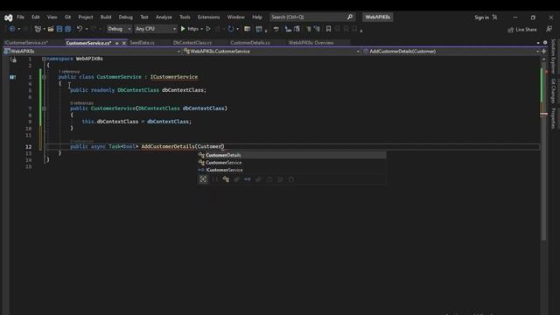Viewport: 560px width, 315px height.
Task: Open the Any CPU platform dropdown
Action: [x=156, y=29]
